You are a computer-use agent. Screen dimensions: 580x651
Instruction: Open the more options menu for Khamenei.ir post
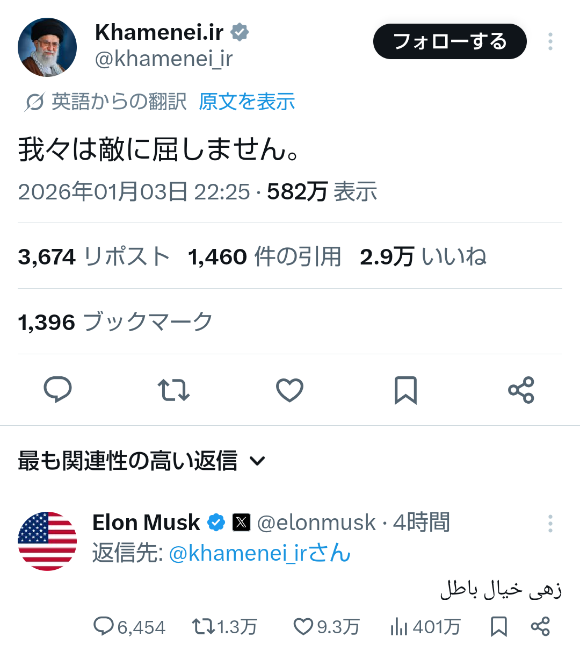pyautogui.click(x=550, y=41)
